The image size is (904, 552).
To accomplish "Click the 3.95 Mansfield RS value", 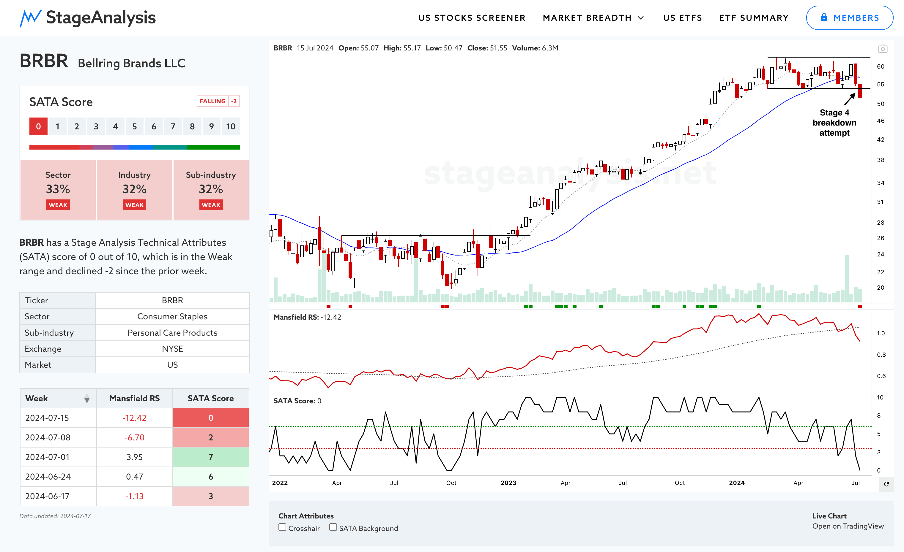I will tap(135, 457).
